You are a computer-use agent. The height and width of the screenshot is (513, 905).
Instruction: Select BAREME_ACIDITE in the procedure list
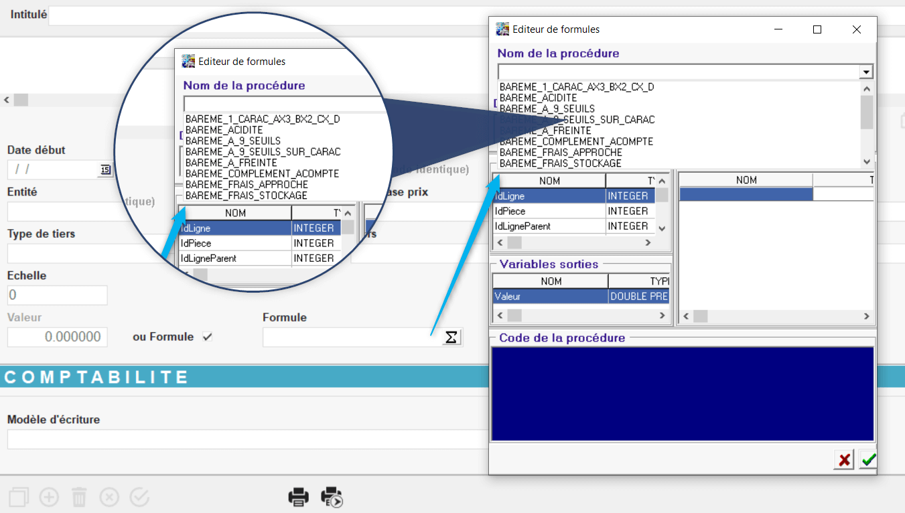538,98
